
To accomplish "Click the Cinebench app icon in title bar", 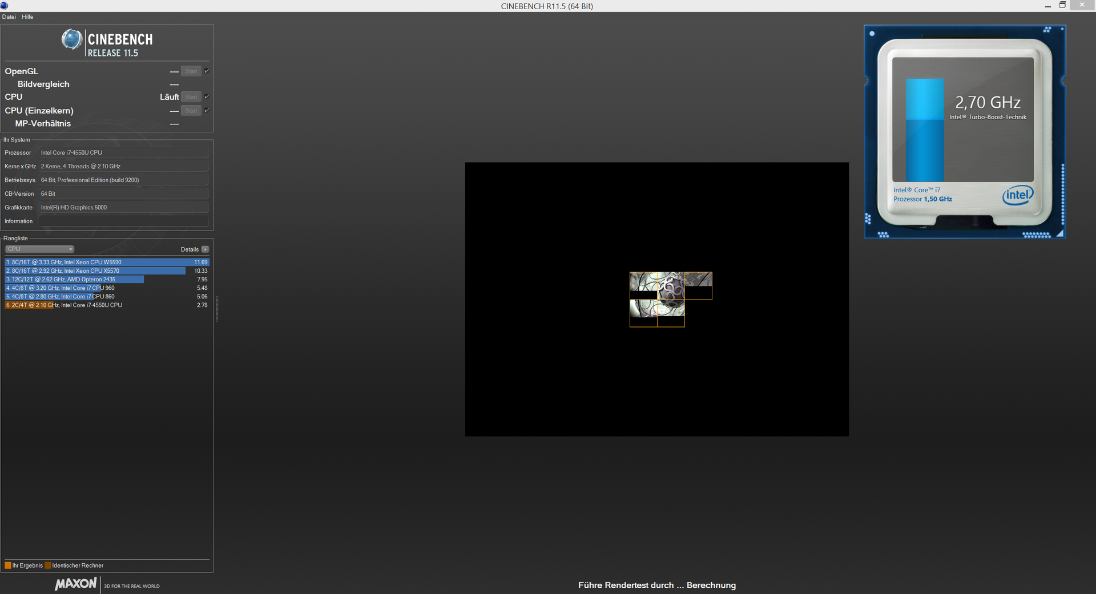I will (x=5, y=5).
